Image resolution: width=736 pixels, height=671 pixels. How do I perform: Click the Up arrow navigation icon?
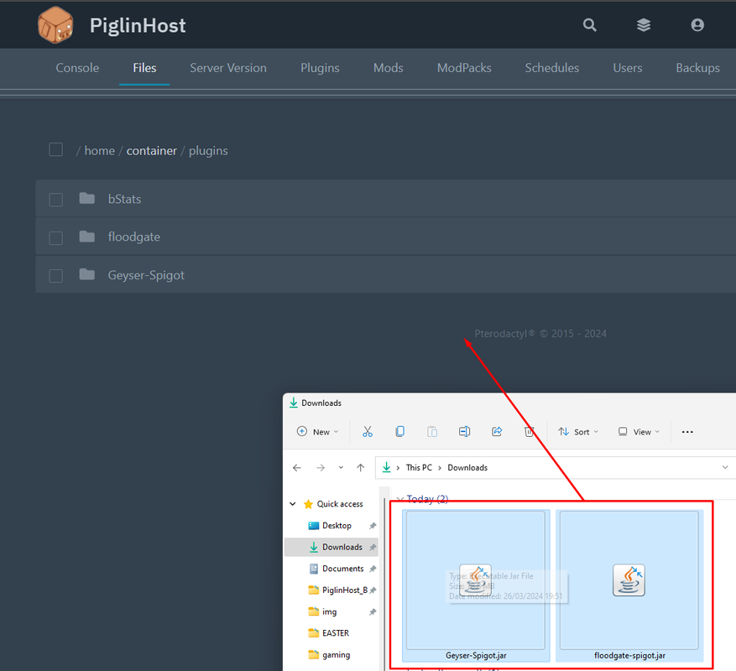[361, 468]
